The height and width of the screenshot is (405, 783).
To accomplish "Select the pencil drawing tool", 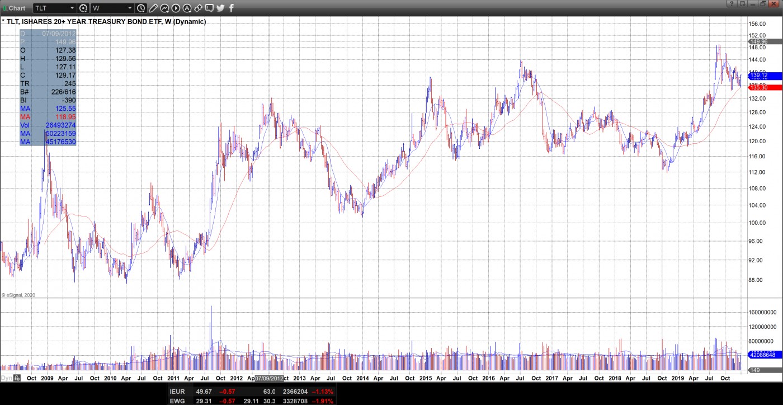I will point(153,8).
